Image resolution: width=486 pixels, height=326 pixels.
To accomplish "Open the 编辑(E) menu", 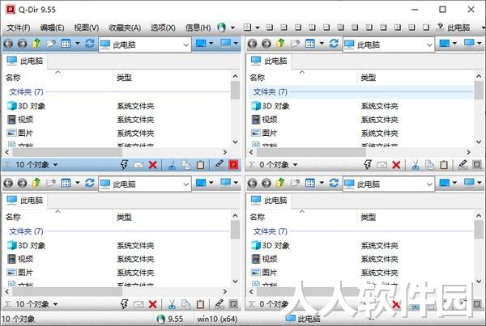I will coord(52,28).
